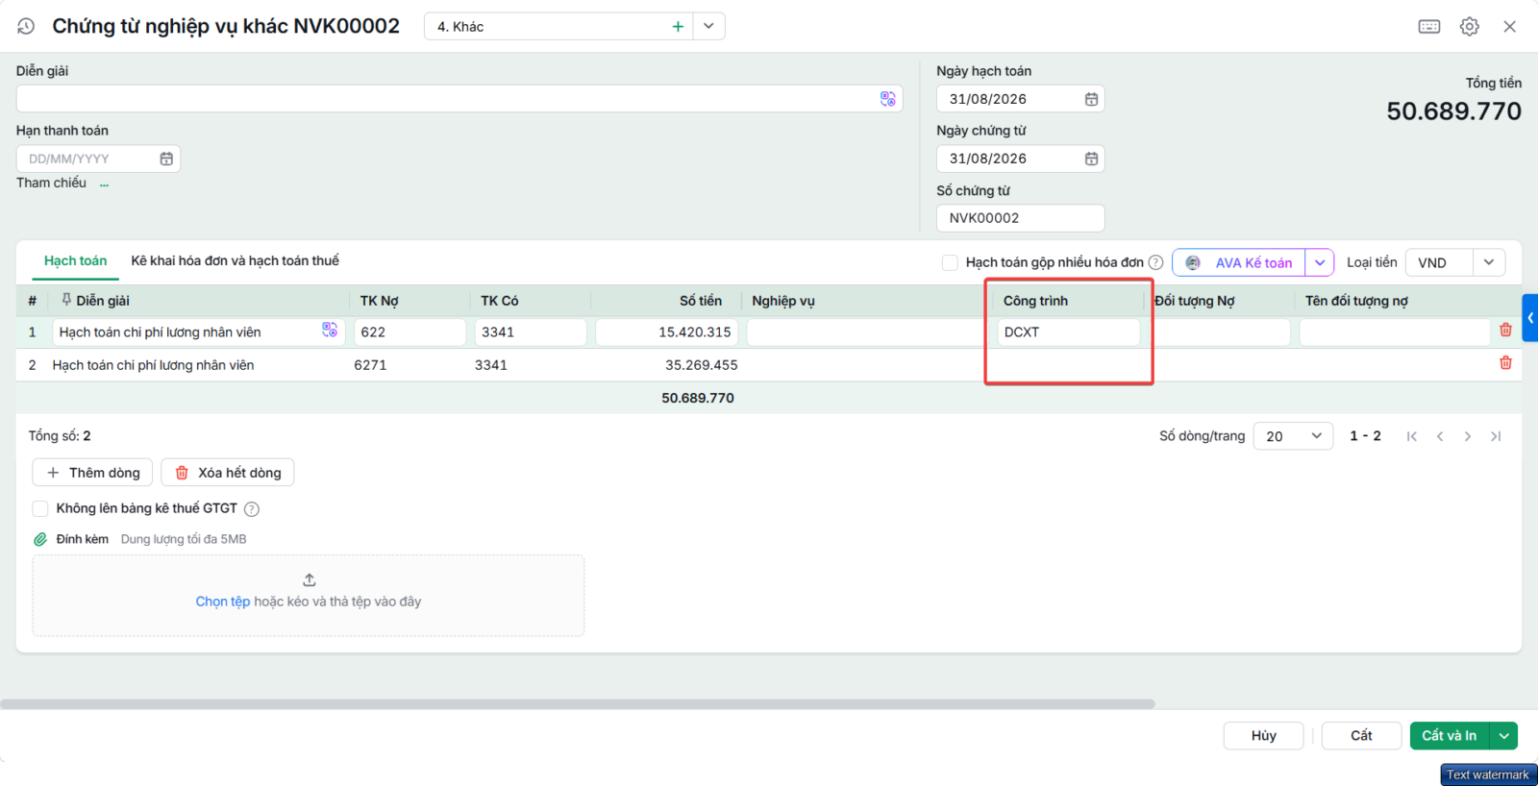This screenshot has height=786, width=1538.
Task: Switch to the Hạch toán tab
Action: click(x=75, y=261)
